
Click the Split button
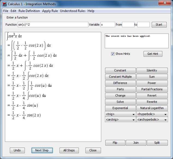coord(157,143)
